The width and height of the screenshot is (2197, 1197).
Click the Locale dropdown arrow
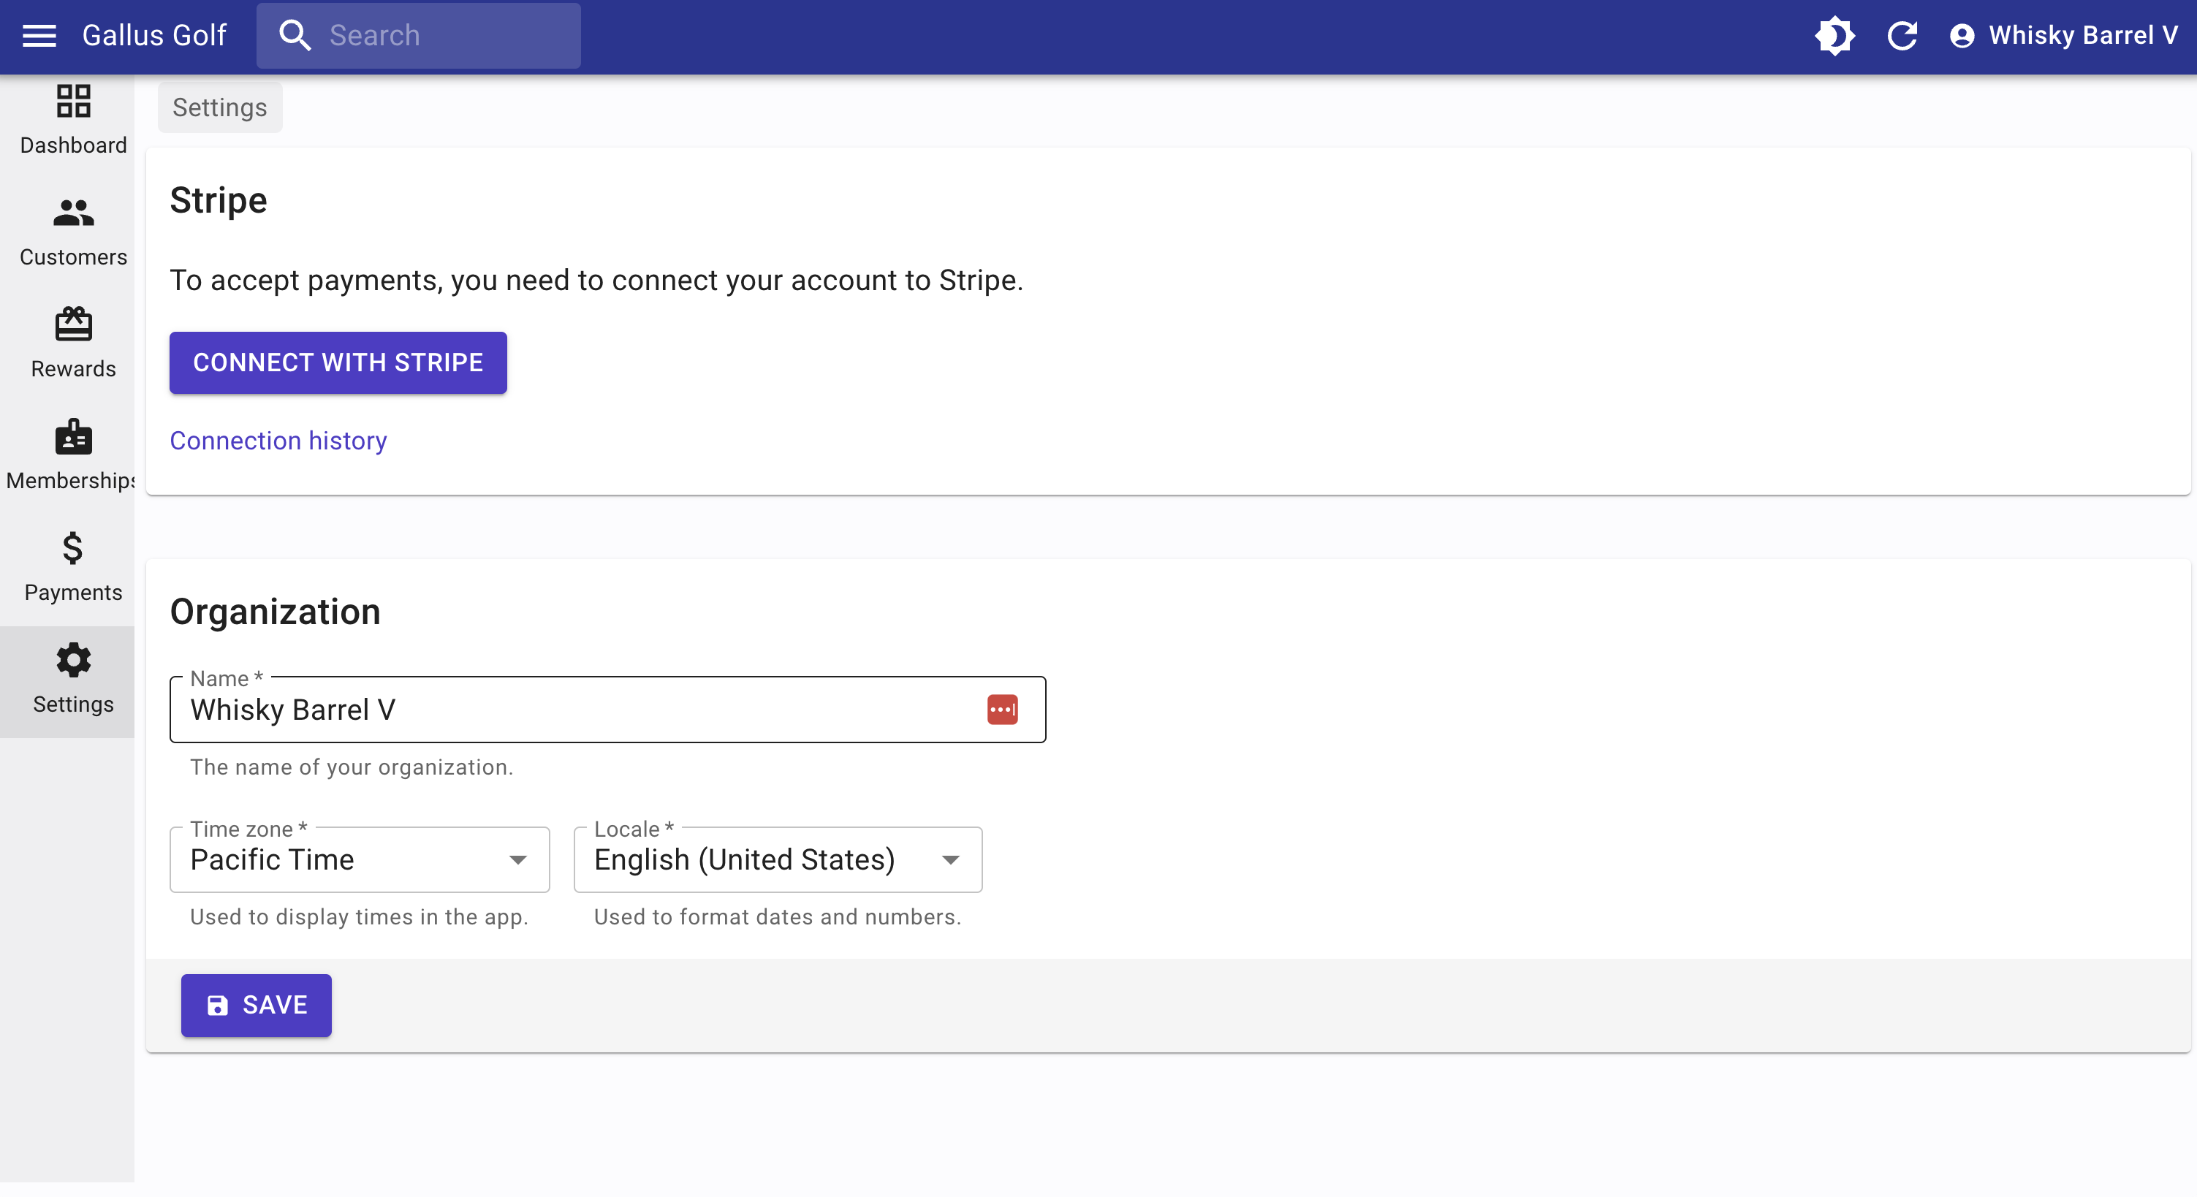point(951,860)
